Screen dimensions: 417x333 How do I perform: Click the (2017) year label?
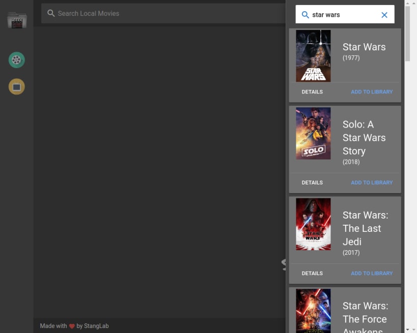[351, 253]
